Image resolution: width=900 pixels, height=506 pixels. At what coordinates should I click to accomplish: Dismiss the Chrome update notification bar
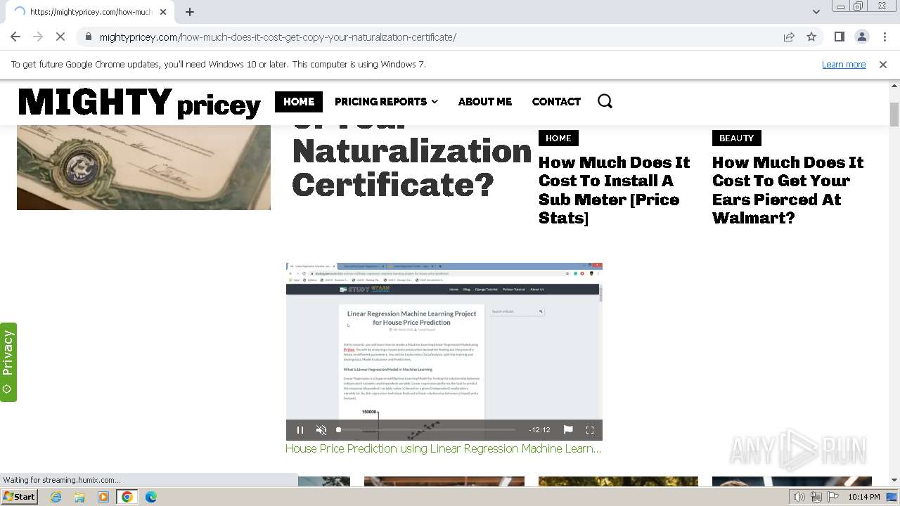point(883,64)
